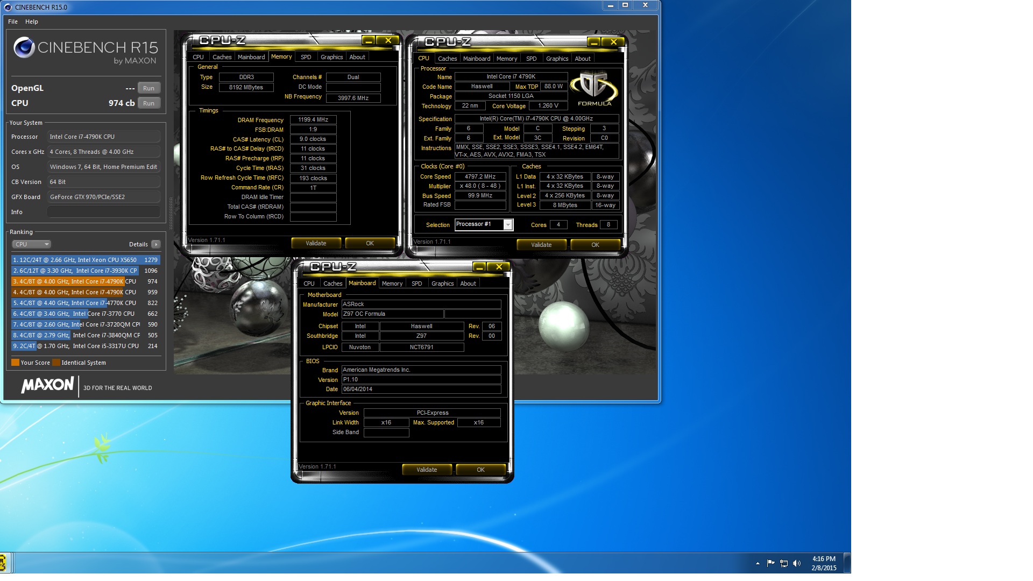Minimize the Memory CPU-Z window
This screenshot has width=1033, height=581.
click(x=369, y=40)
